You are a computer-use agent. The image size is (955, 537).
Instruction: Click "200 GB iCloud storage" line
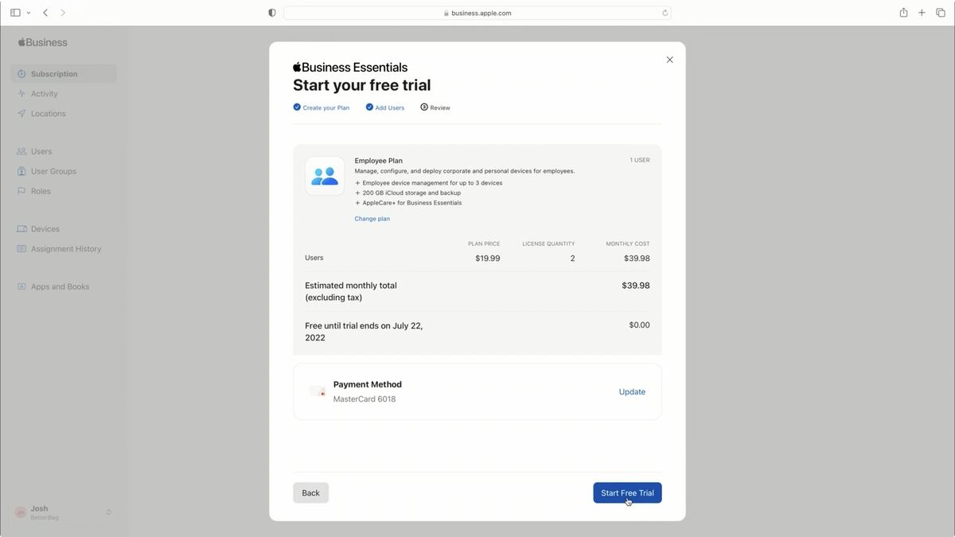[x=411, y=193]
